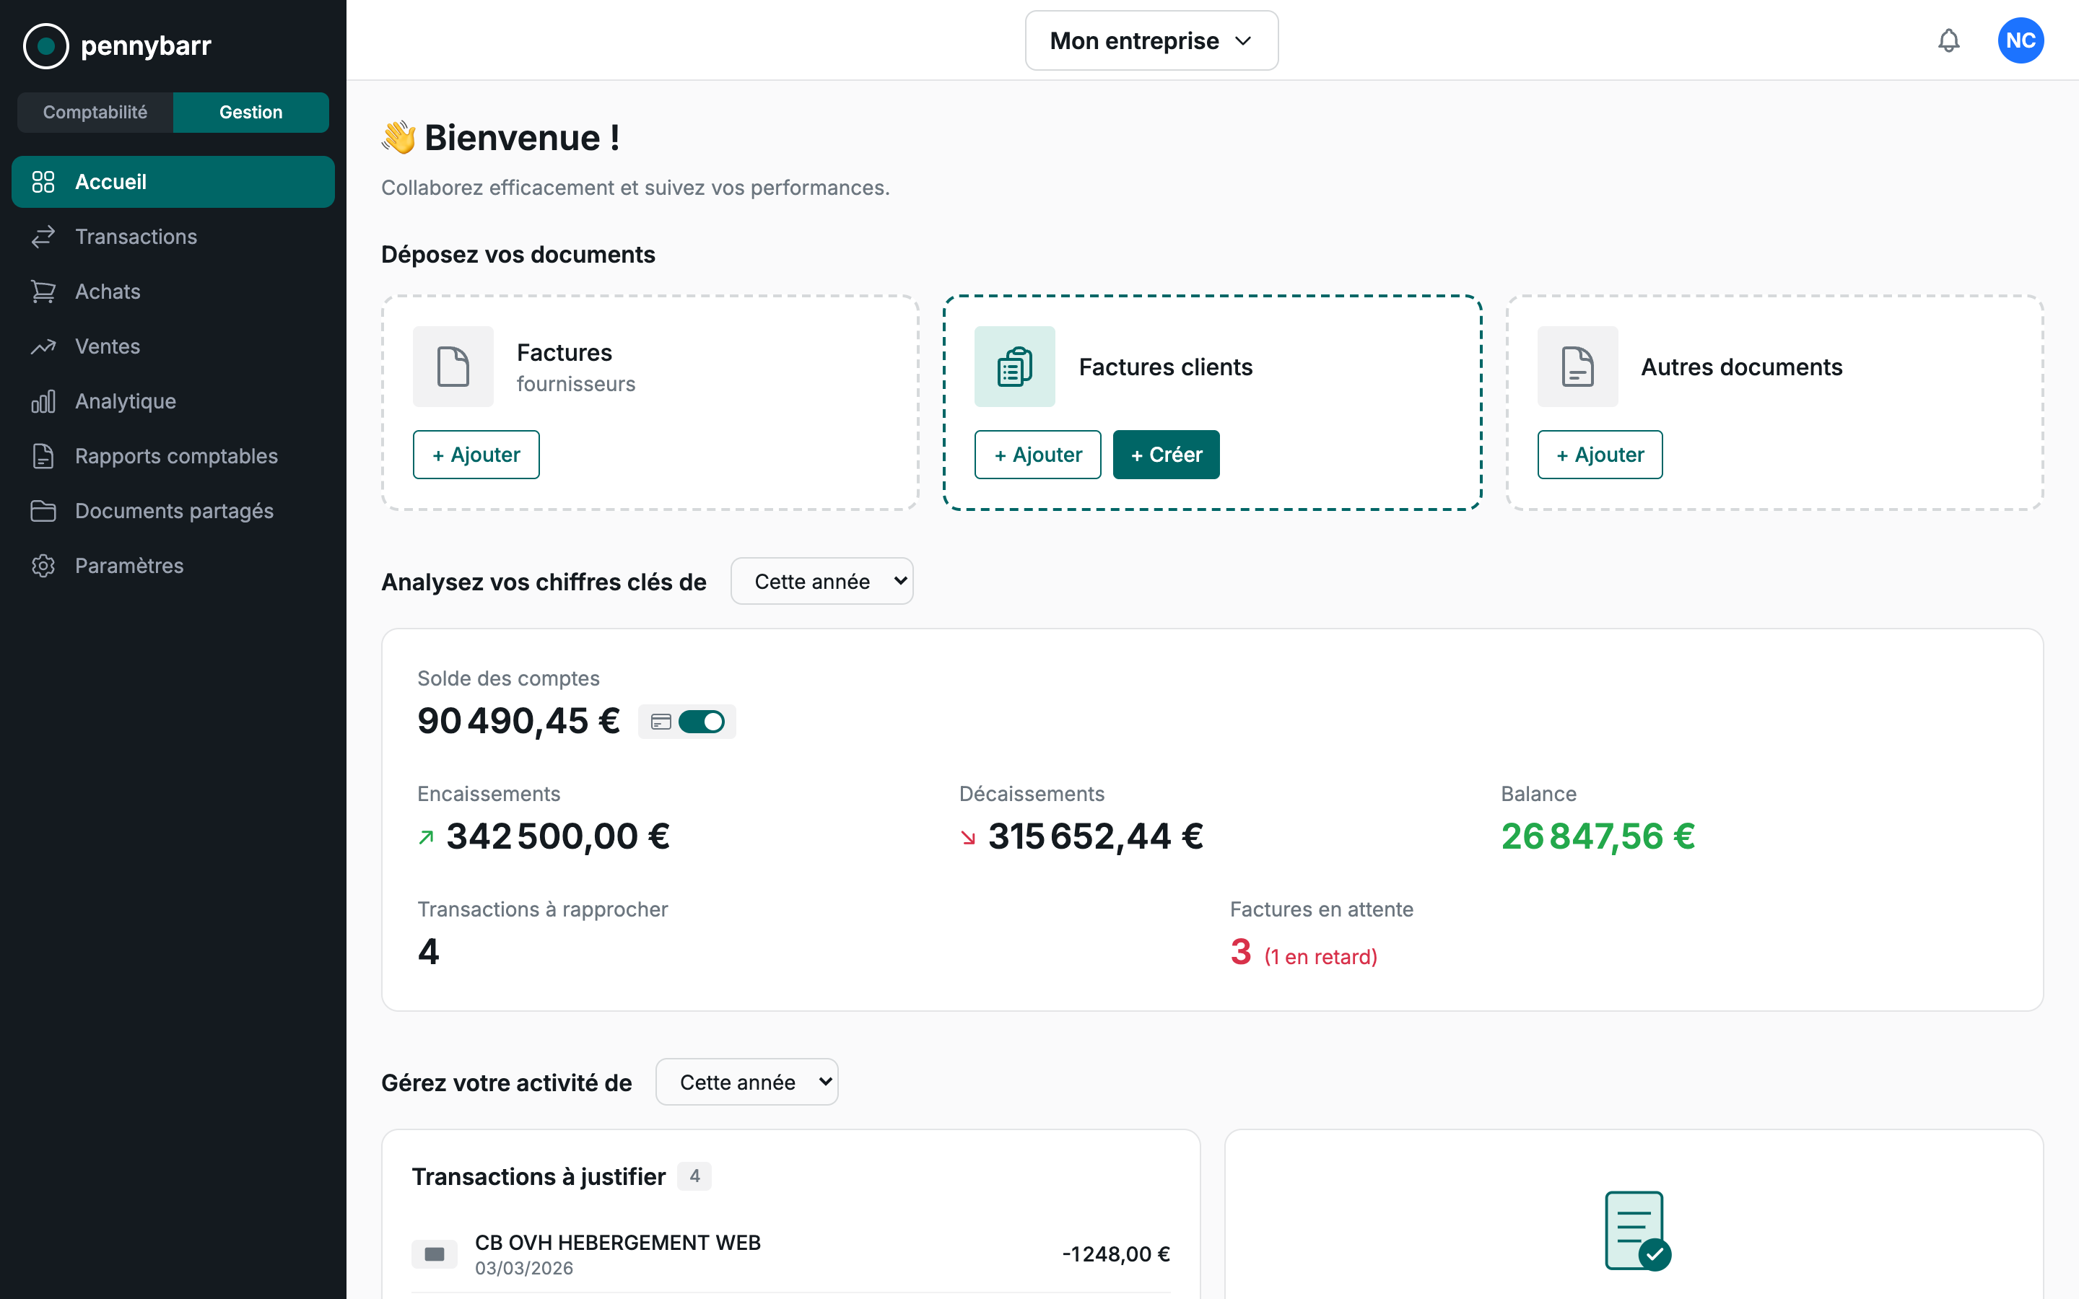Image resolution: width=2079 pixels, height=1299 pixels.
Task: Go to Rapports comptables menu item
Action: (x=176, y=456)
